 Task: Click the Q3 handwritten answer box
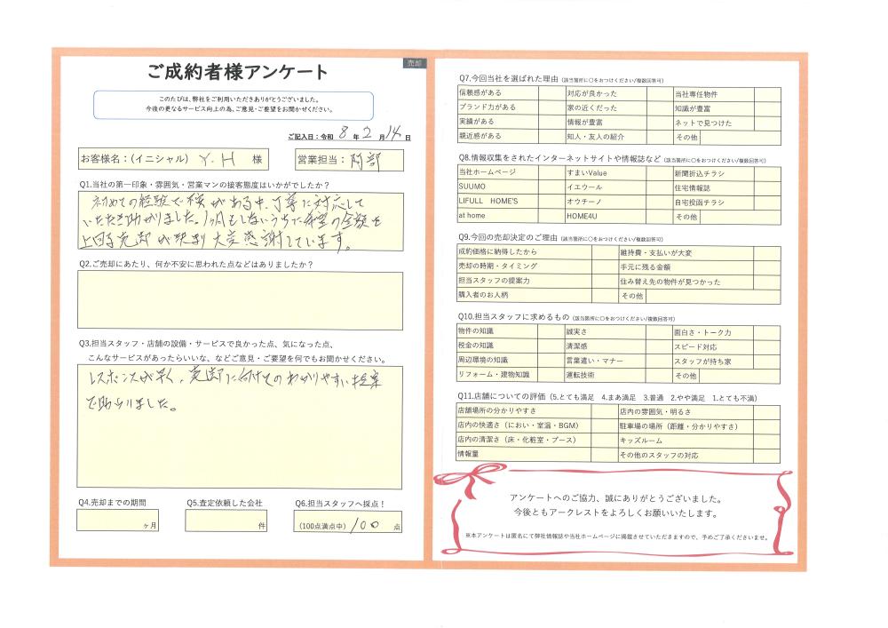tap(240, 428)
